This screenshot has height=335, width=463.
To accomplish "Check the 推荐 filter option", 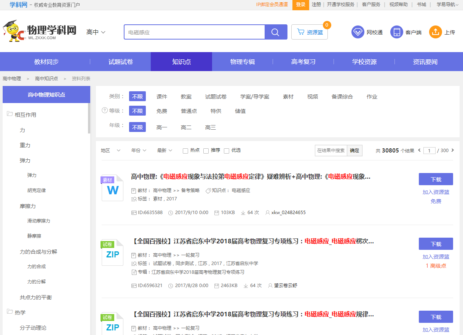I will tap(206, 150).
